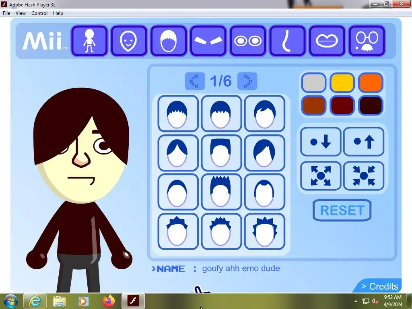
Task: Click the muted volume tray icon
Action: [375, 301]
